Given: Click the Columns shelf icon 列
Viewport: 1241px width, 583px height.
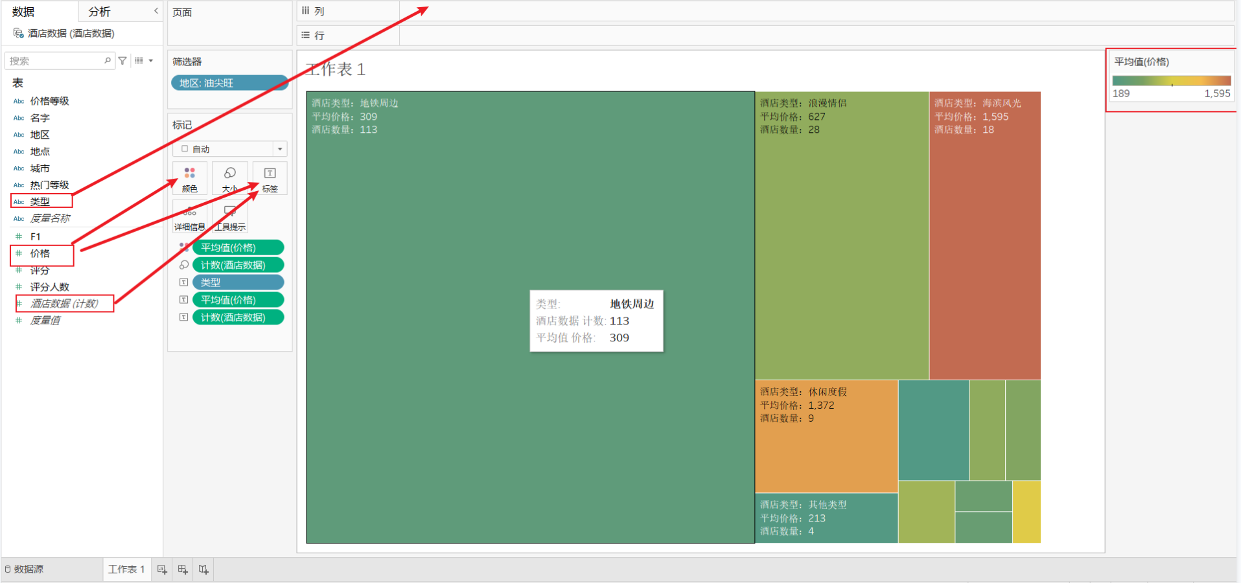Looking at the screenshot, I should 306,11.
